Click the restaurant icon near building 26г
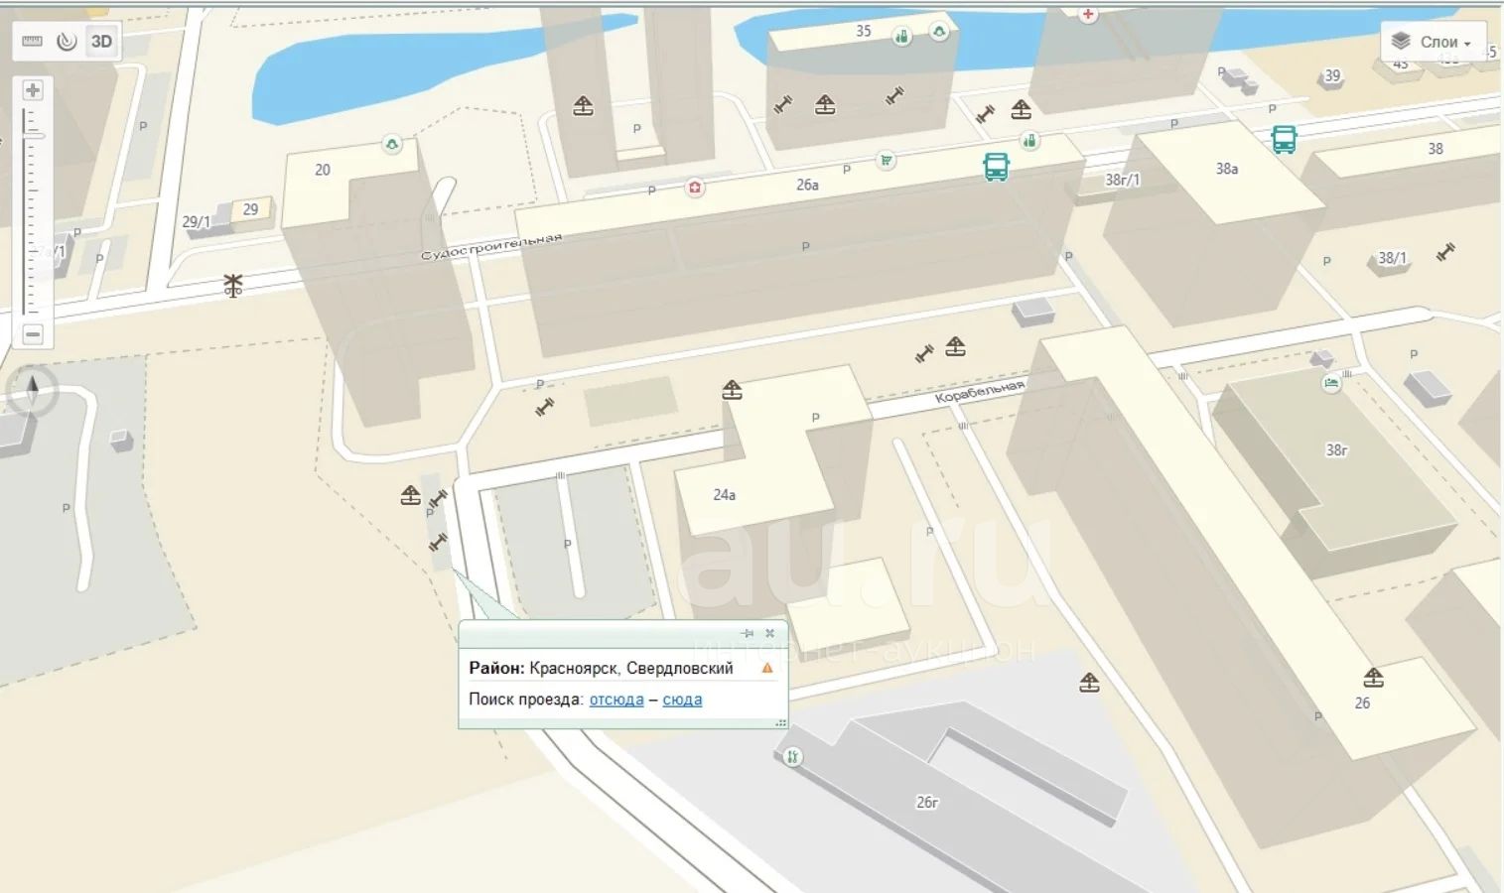 pos(792,757)
